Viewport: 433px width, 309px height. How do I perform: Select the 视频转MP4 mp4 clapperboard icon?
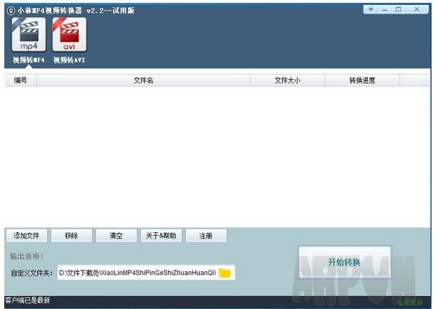[28, 34]
